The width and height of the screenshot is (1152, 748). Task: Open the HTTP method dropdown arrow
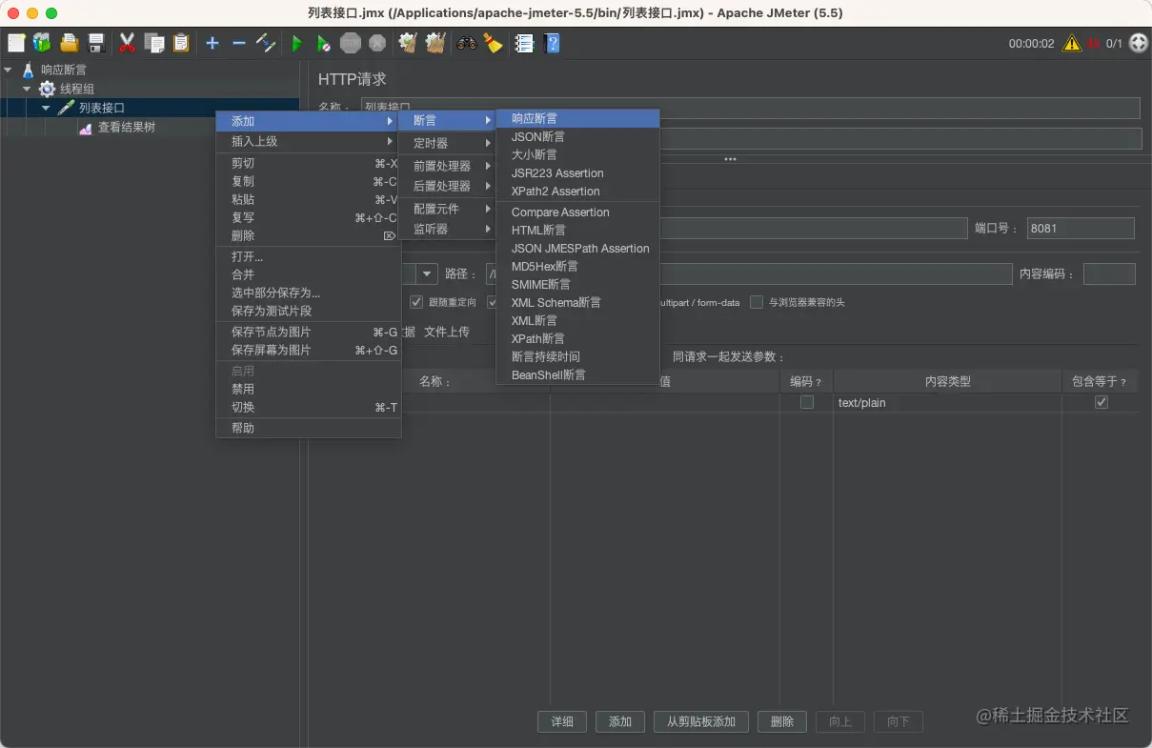[427, 274]
